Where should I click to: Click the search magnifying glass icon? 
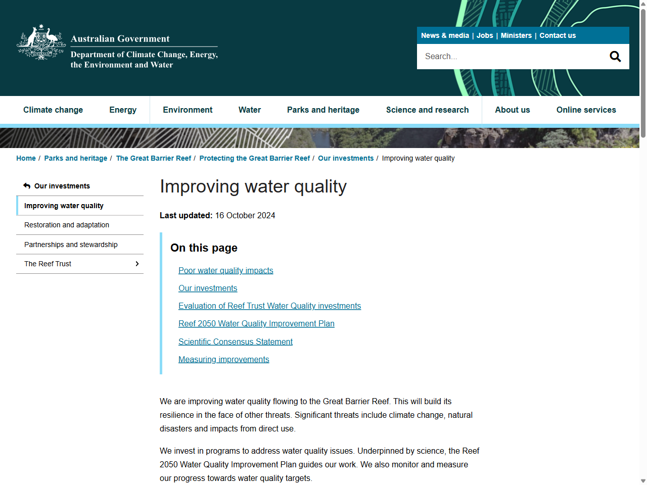pos(615,56)
